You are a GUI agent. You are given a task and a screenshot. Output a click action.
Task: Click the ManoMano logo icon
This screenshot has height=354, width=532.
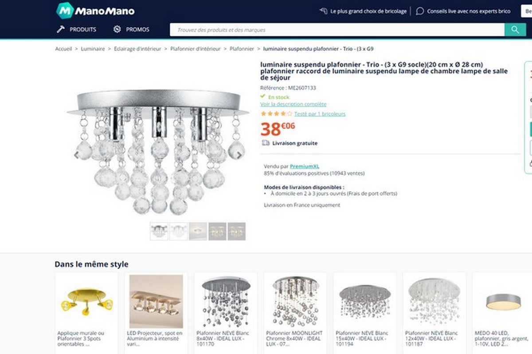point(64,11)
